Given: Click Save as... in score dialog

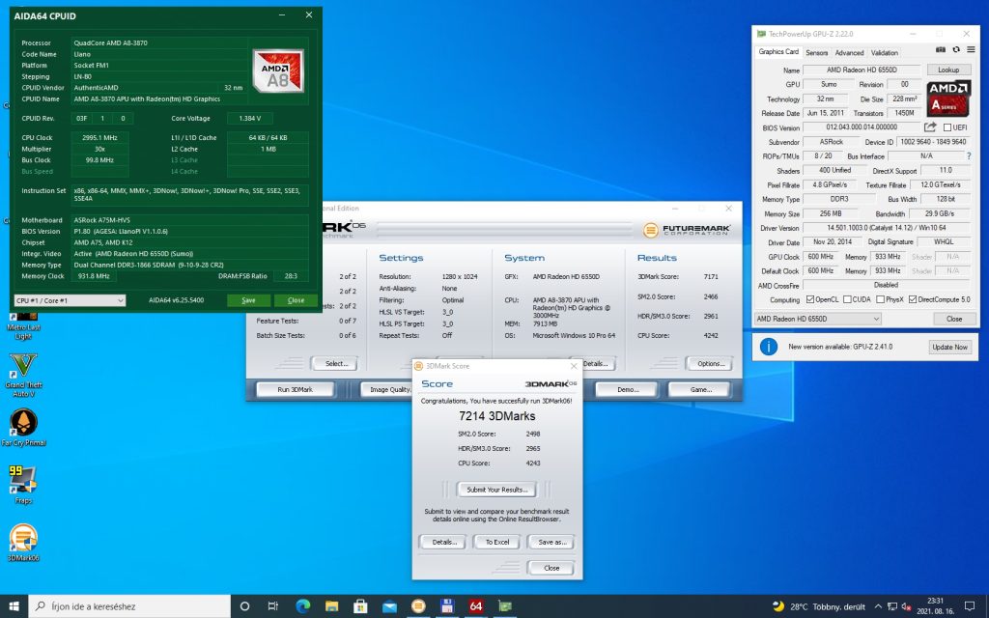Looking at the screenshot, I should click(x=551, y=543).
